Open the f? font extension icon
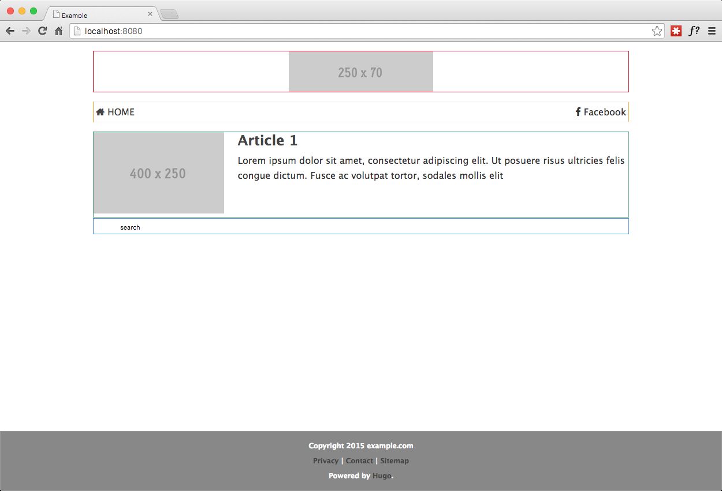The image size is (722, 491). click(x=694, y=31)
